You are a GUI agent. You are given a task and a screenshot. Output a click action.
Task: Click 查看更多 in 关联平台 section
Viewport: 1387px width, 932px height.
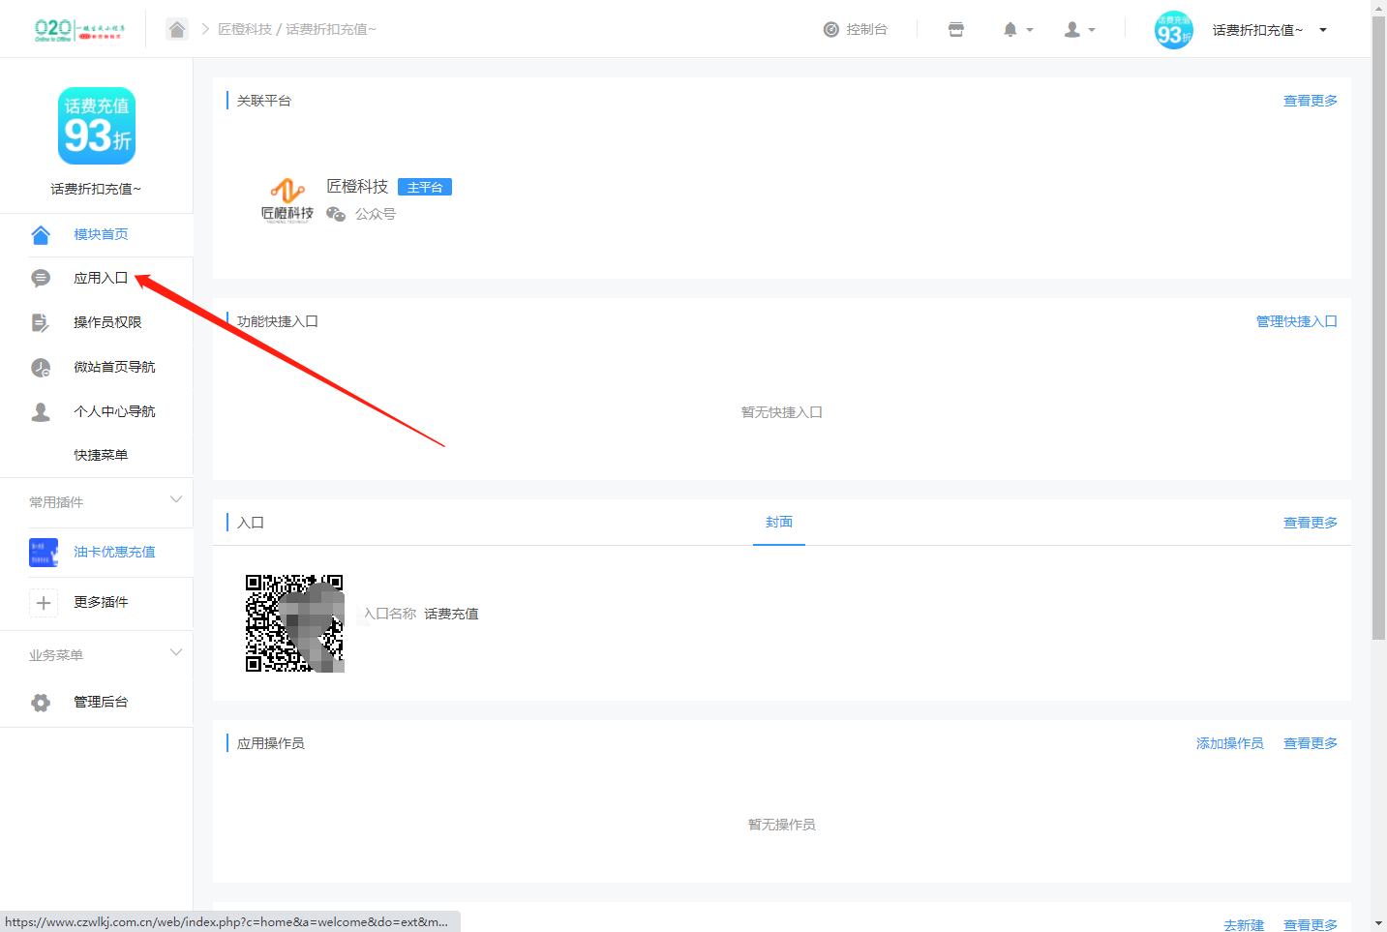tap(1311, 101)
